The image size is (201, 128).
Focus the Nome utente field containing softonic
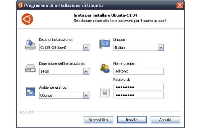[139, 71]
